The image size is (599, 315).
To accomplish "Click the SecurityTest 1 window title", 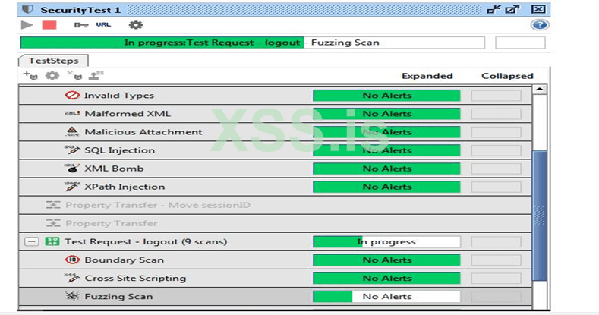I will pos(80,10).
